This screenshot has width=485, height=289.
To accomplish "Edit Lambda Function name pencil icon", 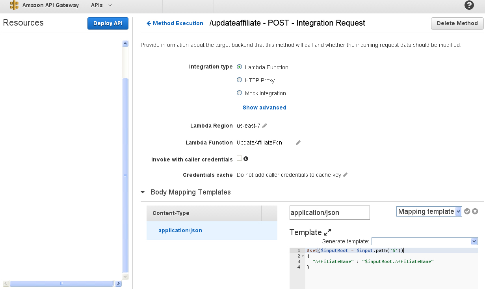I will (x=298, y=143).
